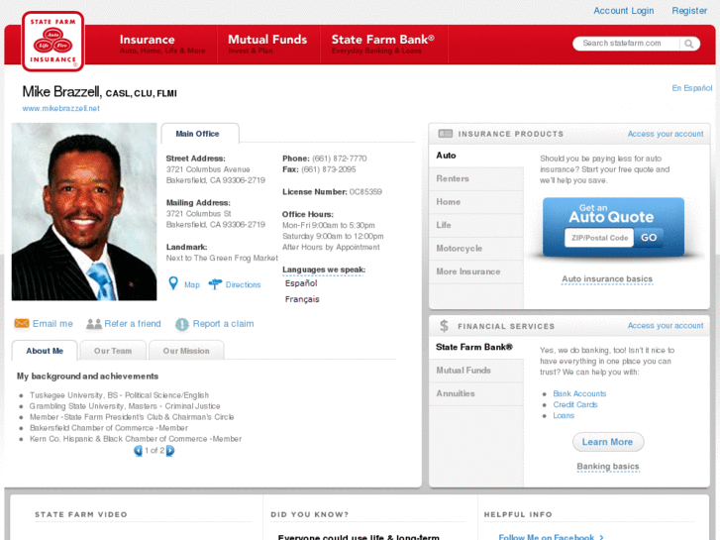This screenshot has height=540, width=720.
Task: Select the More Insurance tab
Action: coord(476,271)
